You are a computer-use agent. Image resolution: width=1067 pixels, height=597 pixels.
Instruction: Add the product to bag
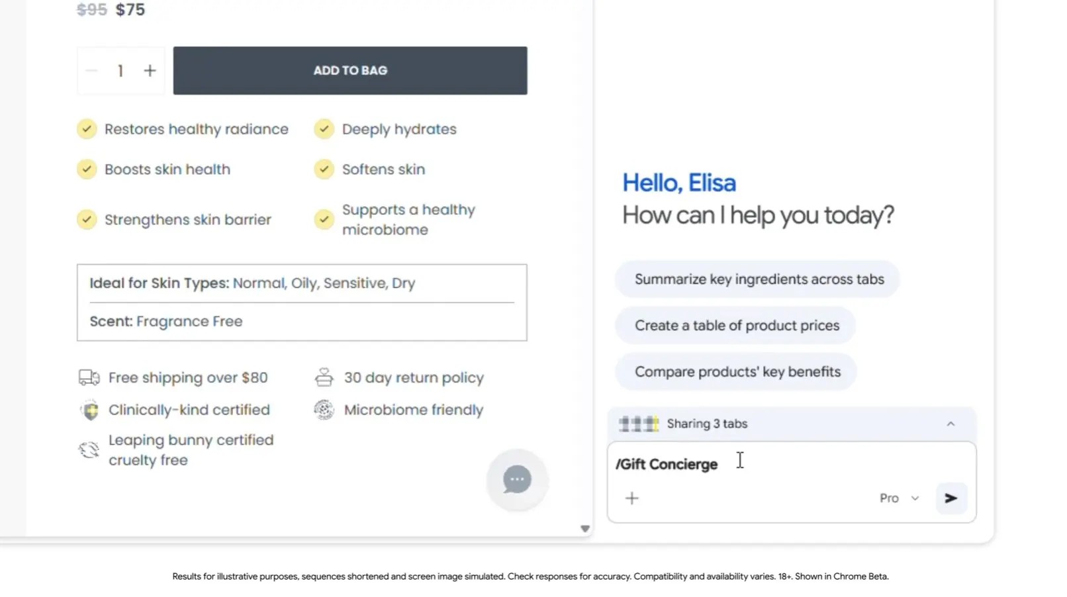tap(350, 71)
